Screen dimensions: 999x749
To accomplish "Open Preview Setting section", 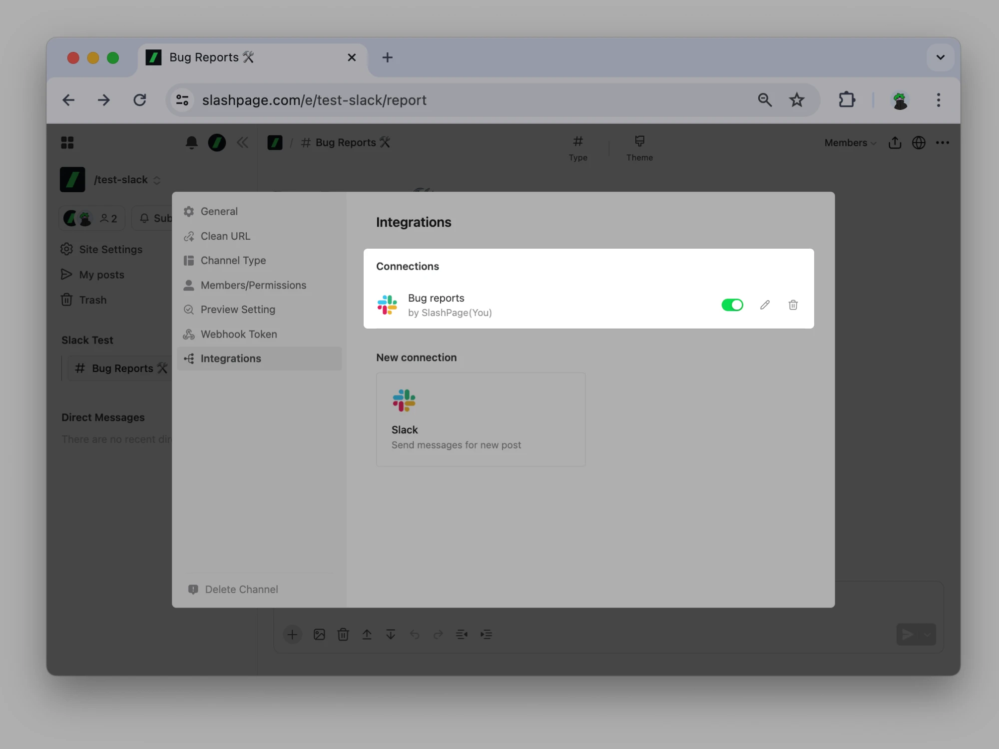I will 259,310.
